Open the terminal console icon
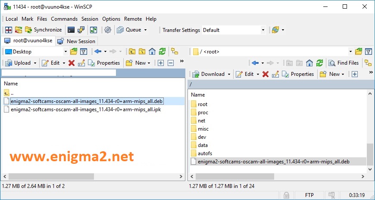375x200 pixels. tap(71, 30)
